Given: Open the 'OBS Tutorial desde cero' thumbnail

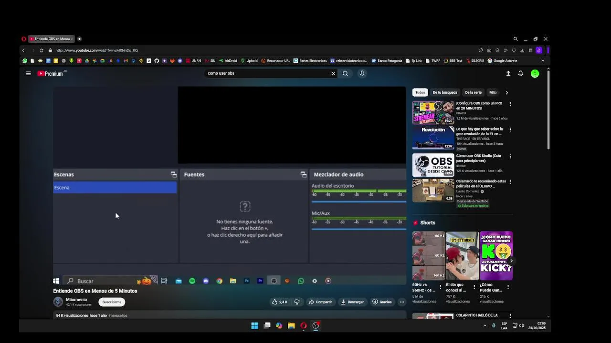Looking at the screenshot, I should coord(433,165).
